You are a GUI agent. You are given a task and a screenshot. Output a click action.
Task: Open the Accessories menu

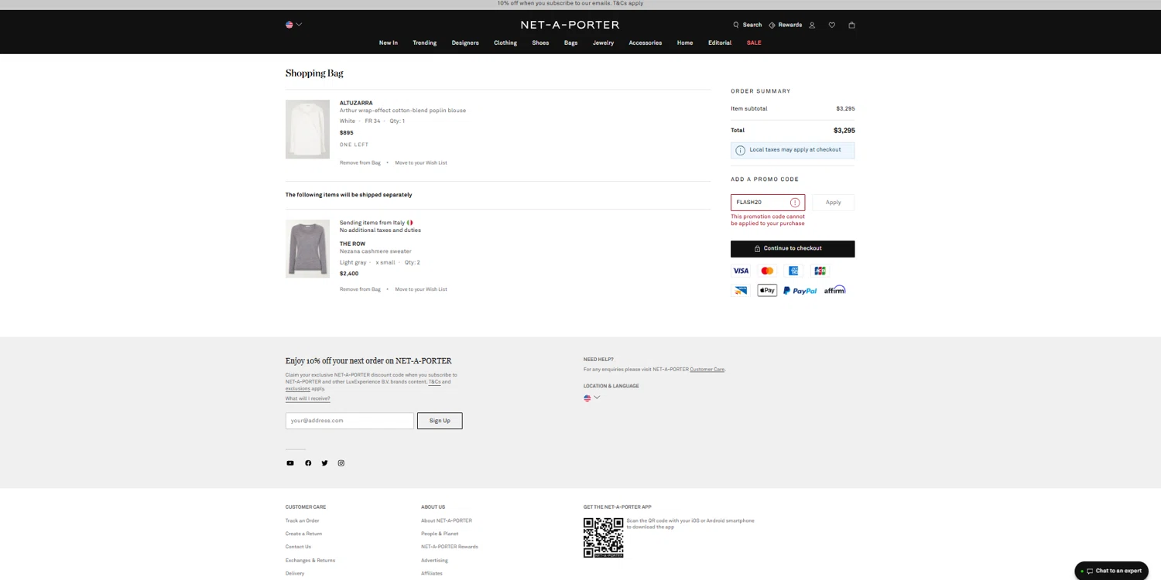(645, 43)
